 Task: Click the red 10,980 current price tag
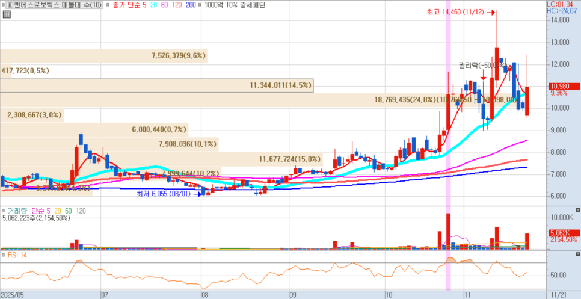click(563, 86)
